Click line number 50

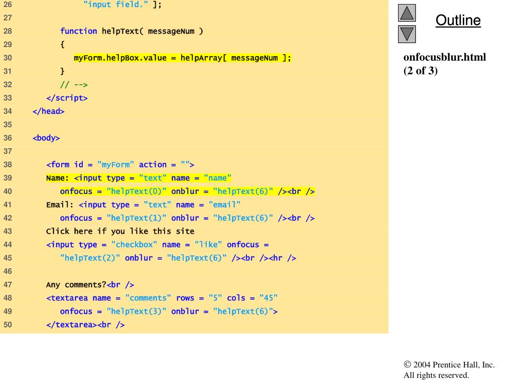point(8,325)
